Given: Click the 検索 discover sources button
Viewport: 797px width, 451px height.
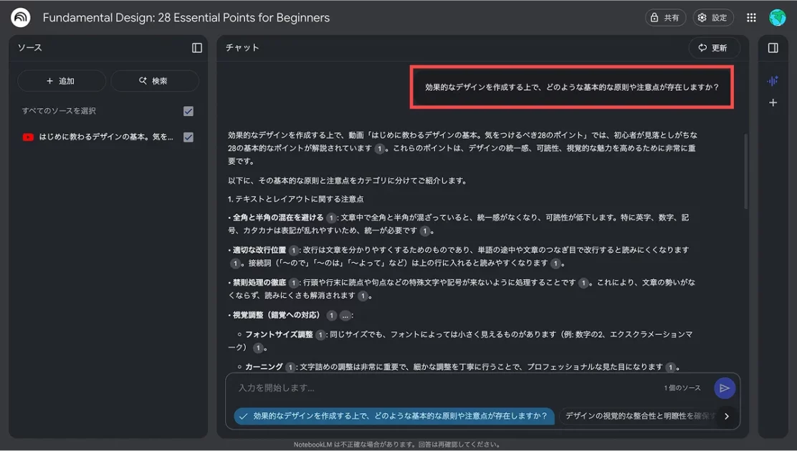Looking at the screenshot, I should [x=154, y=81].
